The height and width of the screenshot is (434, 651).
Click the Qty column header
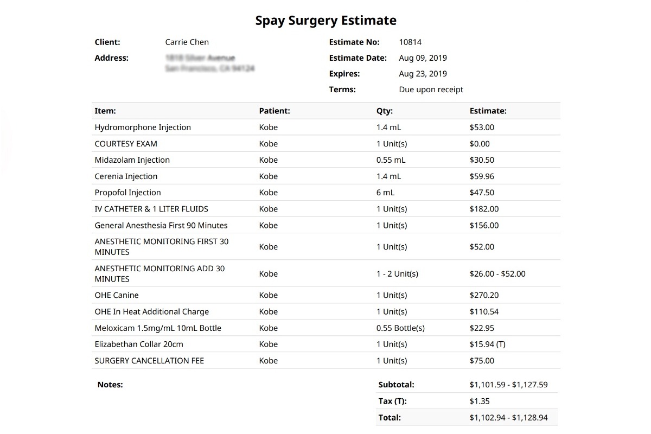[385, 111]
